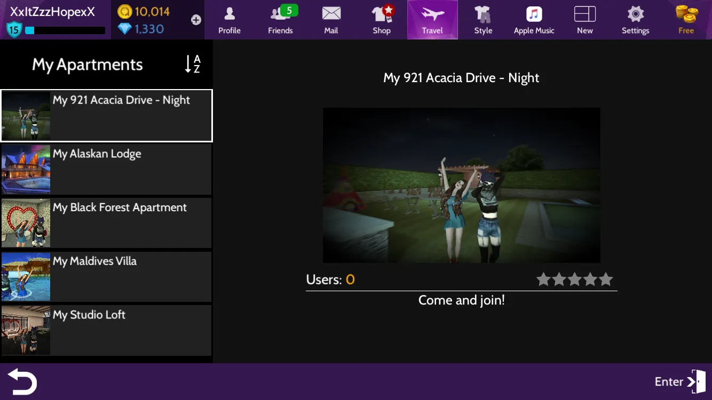Tap the diamond balance 1,330
The height and width of the screenshot is (400, 712).
coord(141,29)
